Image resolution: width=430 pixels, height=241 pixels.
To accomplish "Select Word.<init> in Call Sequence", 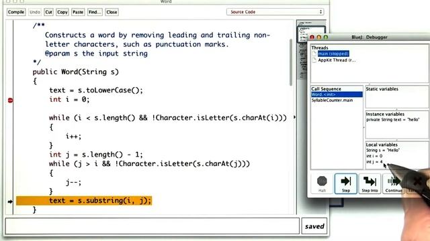I will [x=337, y=94].
